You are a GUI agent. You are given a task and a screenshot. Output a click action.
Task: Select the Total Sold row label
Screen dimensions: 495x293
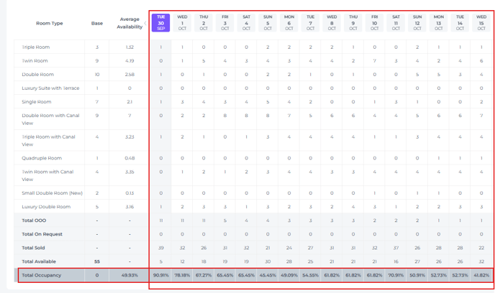tap(34, 248)
